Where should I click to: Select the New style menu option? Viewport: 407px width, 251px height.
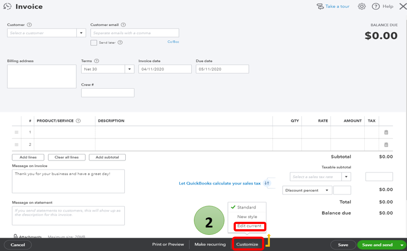(247, 217)
